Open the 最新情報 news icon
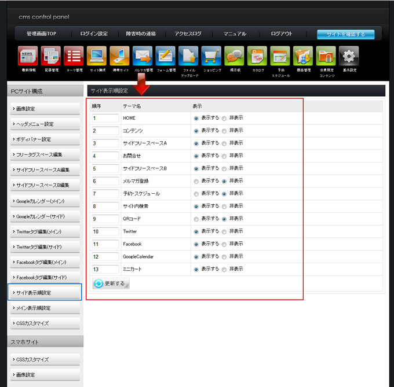The height and width of the screenshot is (387, 394). point(27,56)
